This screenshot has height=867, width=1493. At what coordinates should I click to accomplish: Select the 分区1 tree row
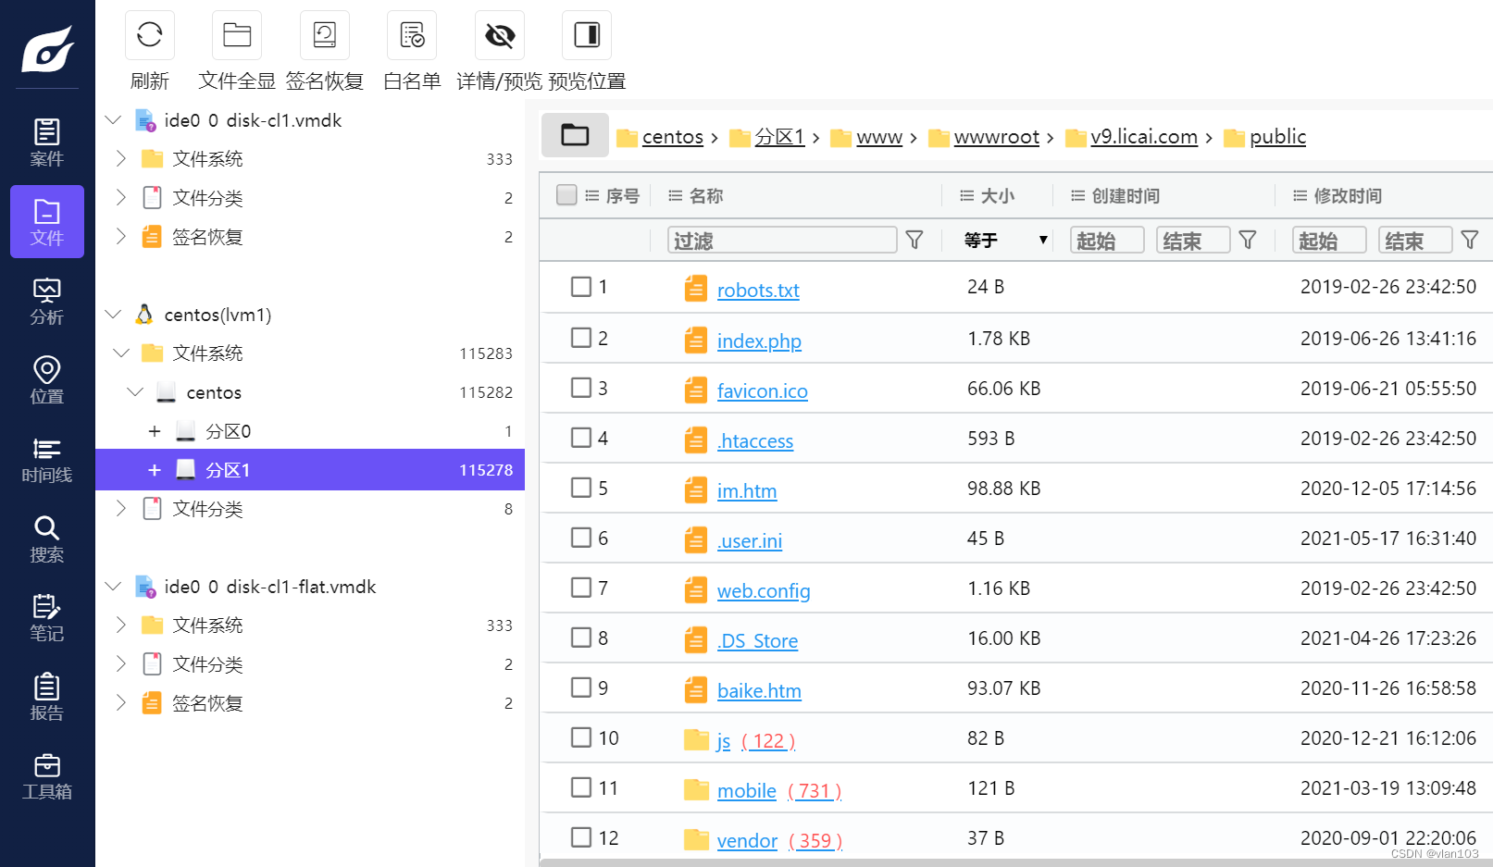point(310,470)
